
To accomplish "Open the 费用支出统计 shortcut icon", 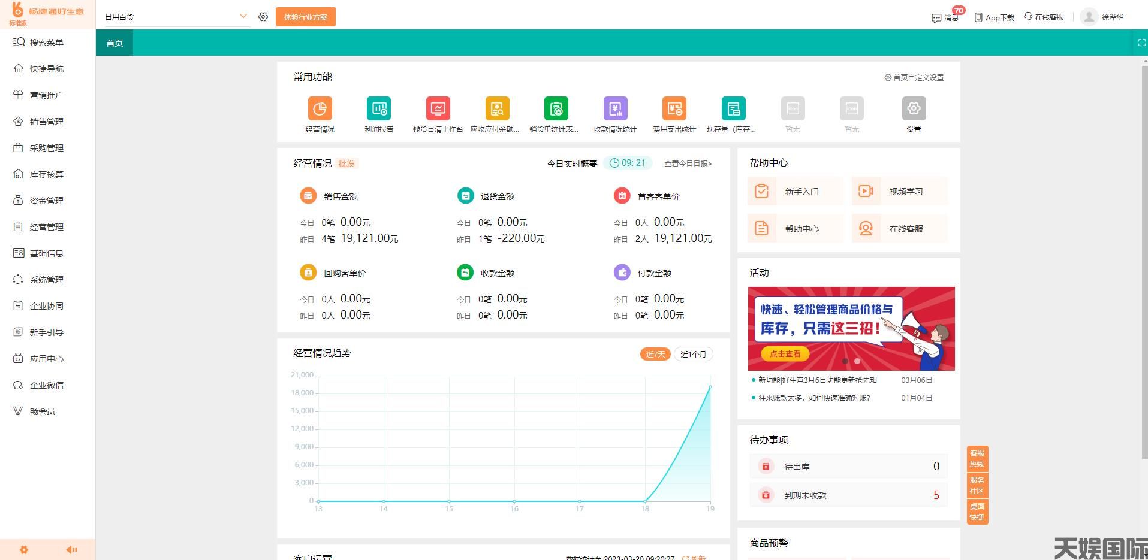I will 674,108.
